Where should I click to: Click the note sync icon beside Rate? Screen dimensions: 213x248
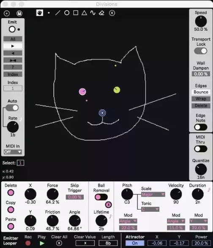click(20, 119)
